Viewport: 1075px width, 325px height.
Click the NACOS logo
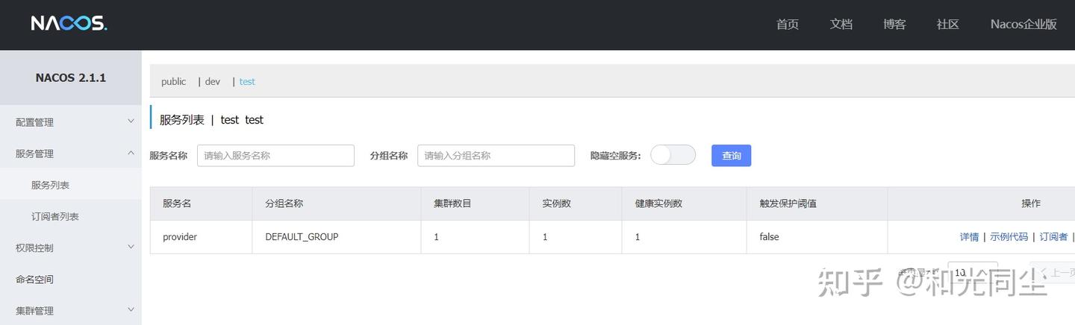pyautogui.click(x=69, y=24)
